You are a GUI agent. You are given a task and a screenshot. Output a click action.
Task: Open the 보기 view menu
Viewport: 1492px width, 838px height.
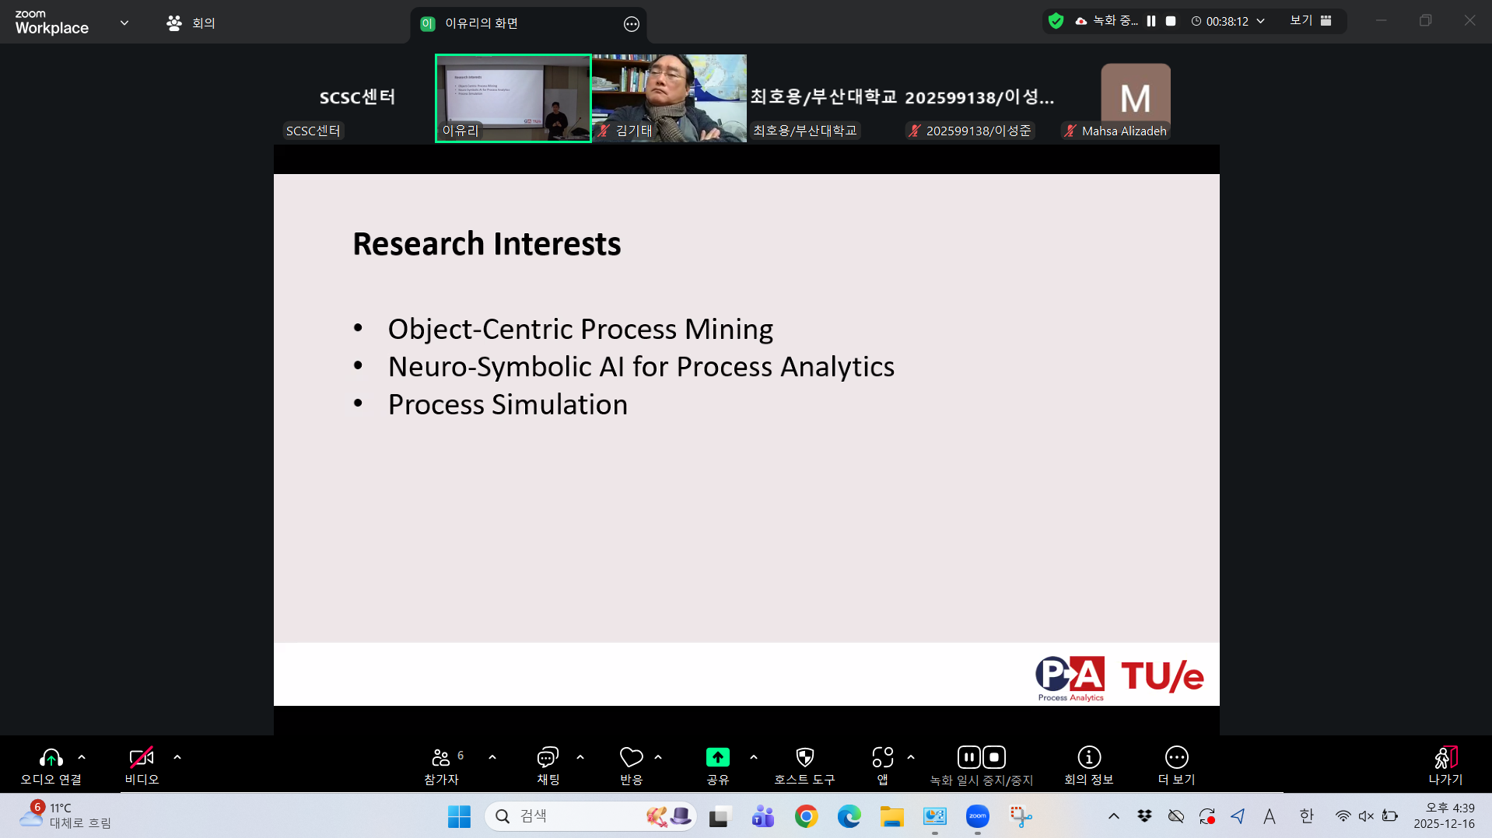(x=1310, y=21)
